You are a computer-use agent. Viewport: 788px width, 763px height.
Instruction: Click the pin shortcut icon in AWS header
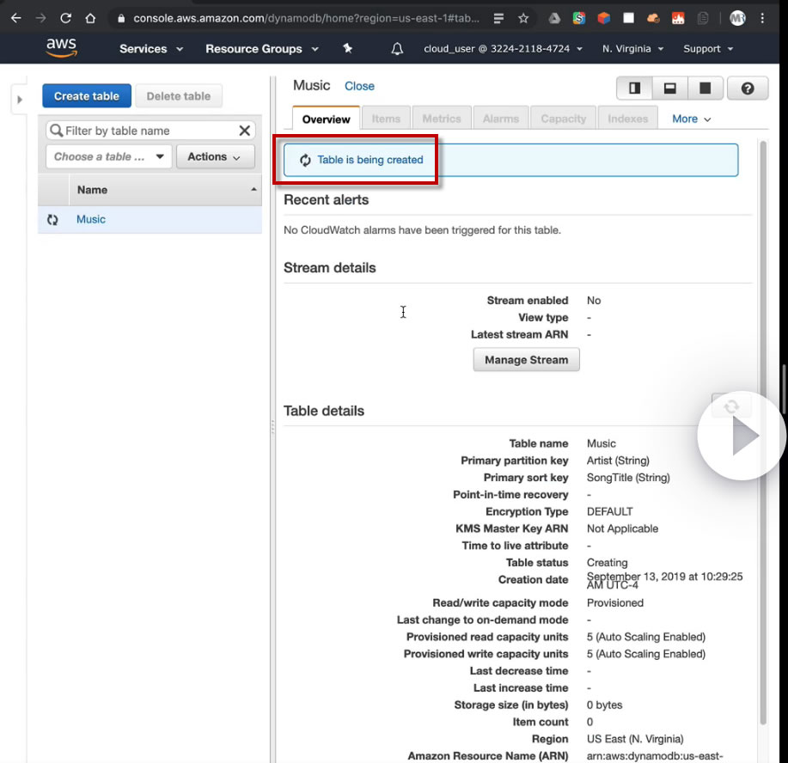(x=347, y=48)
